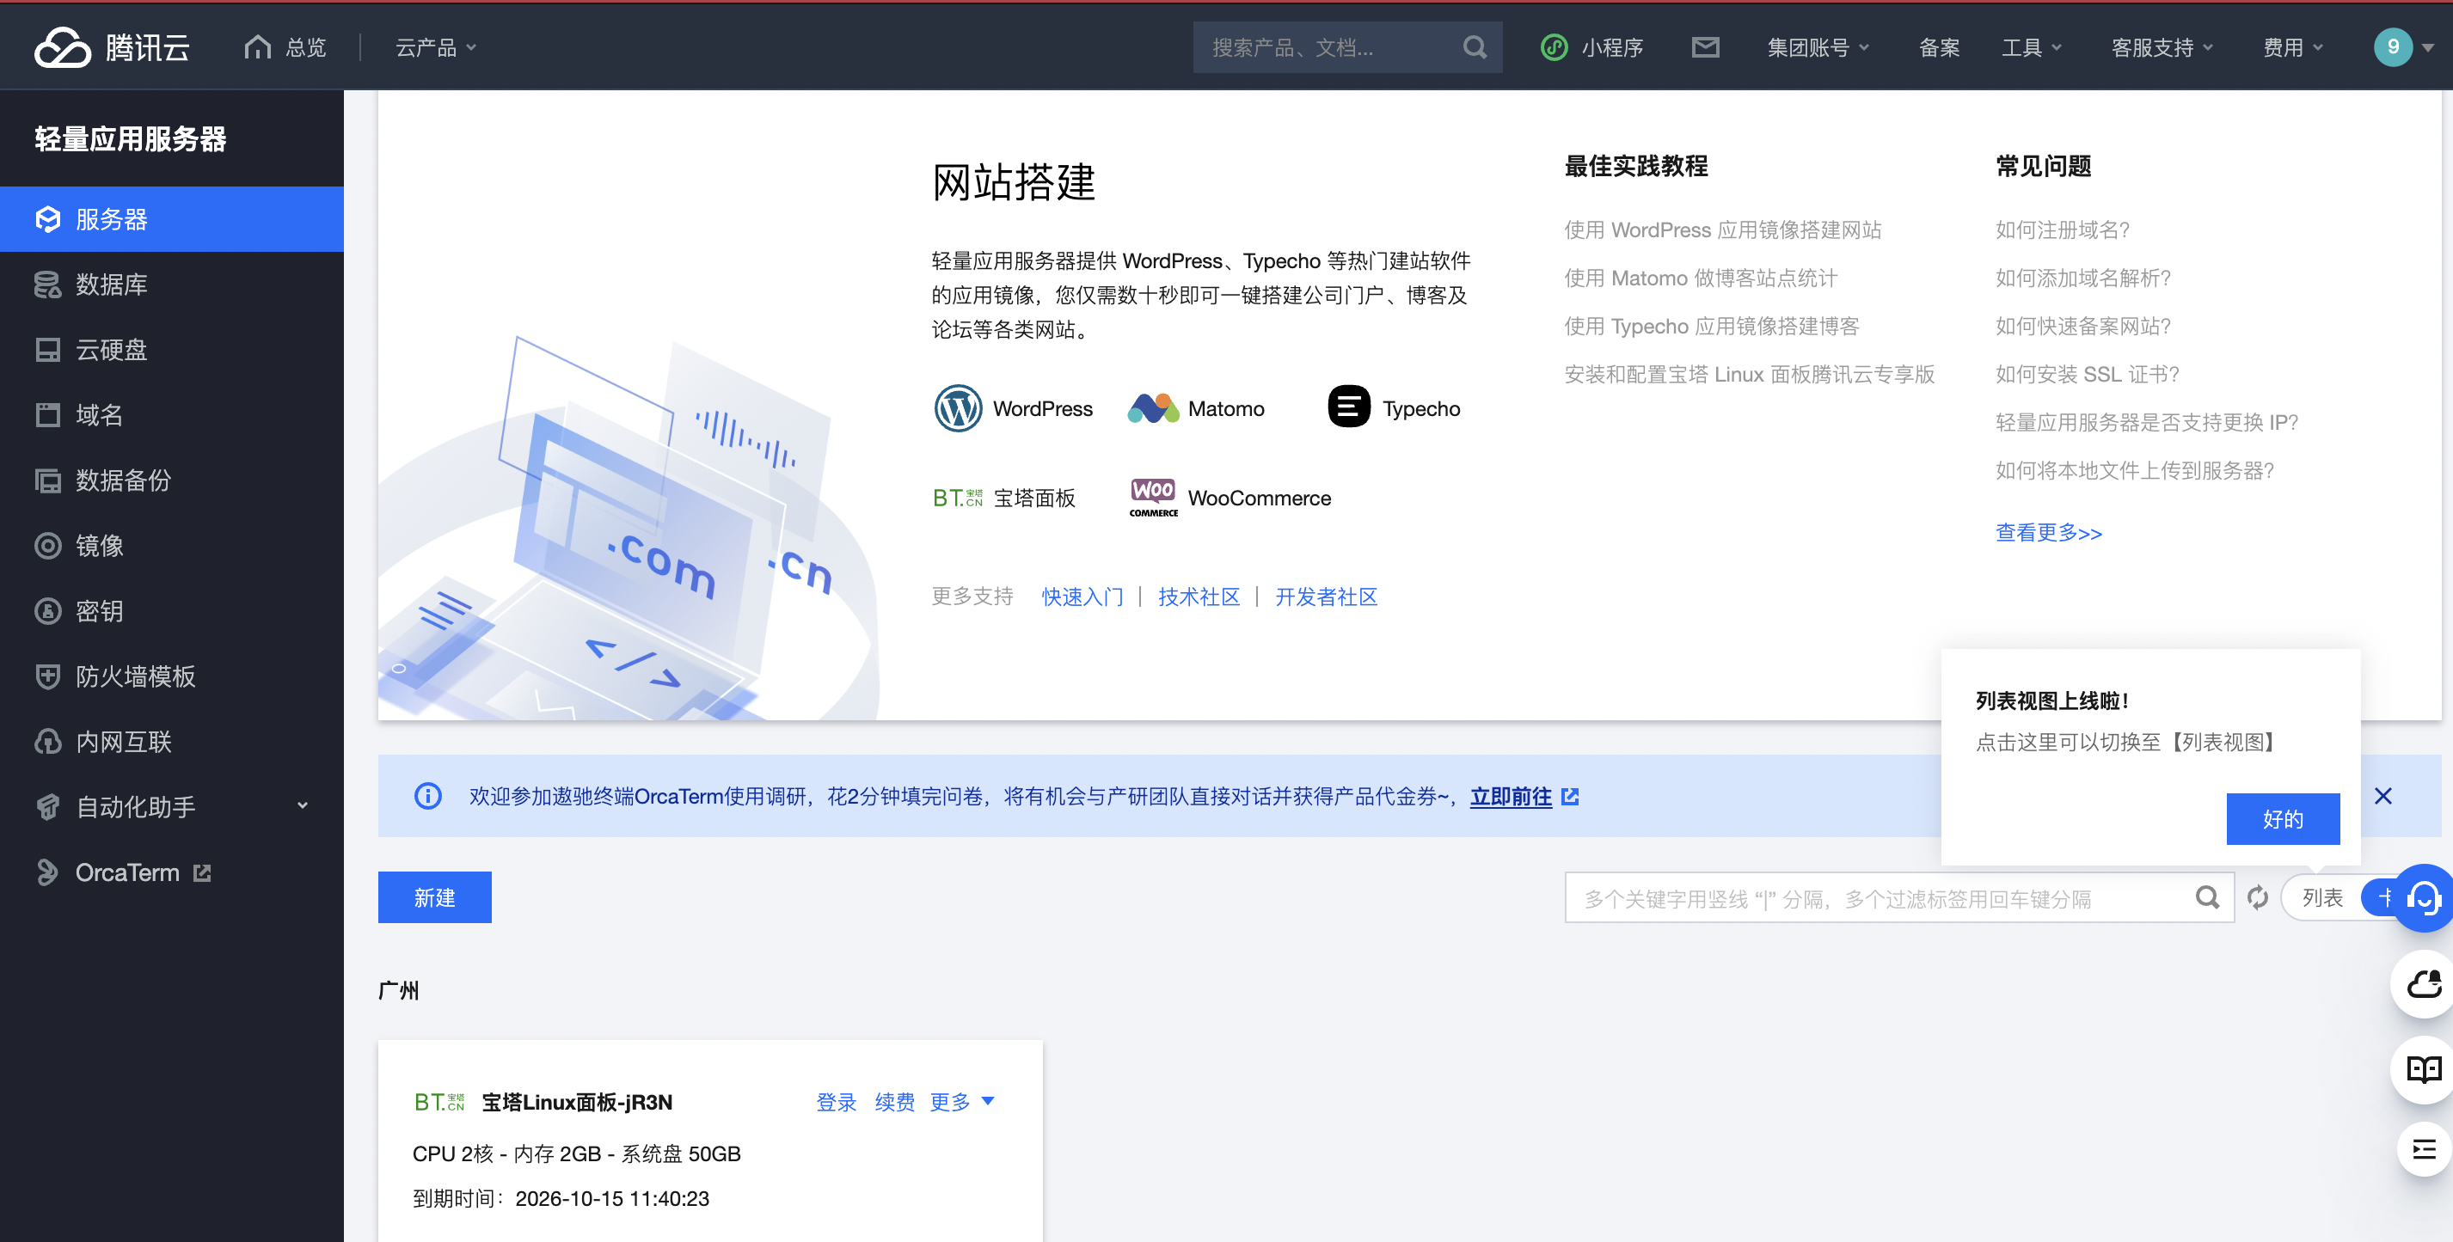The height and width of the screenshot is (1242, 2453).
Task: Open WooCommerce image icon
Action: pyautogui.click(x=1153, y=498)
